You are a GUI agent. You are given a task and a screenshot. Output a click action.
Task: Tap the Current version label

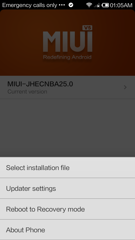coord(27,91)
